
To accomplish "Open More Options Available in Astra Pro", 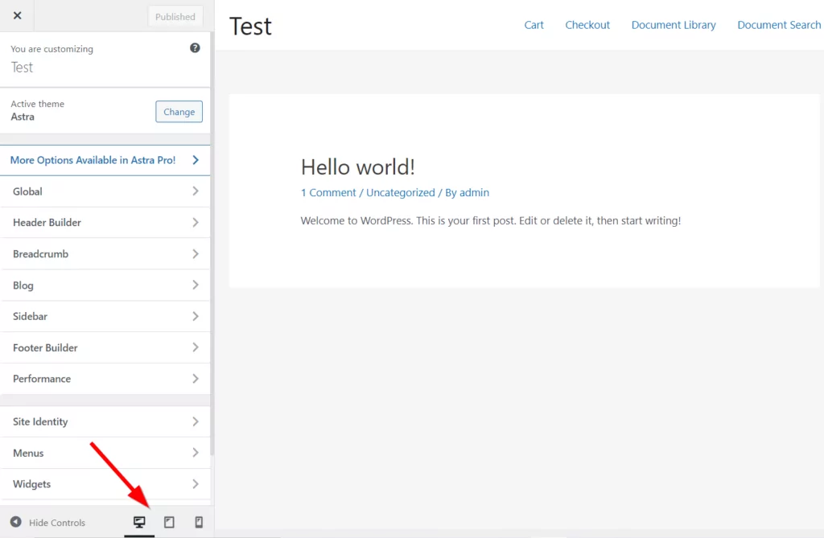I will point(105,160).
